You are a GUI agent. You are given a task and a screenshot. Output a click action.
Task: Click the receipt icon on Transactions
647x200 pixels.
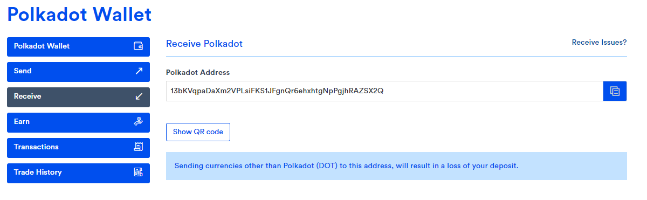(x=138, y=147)
